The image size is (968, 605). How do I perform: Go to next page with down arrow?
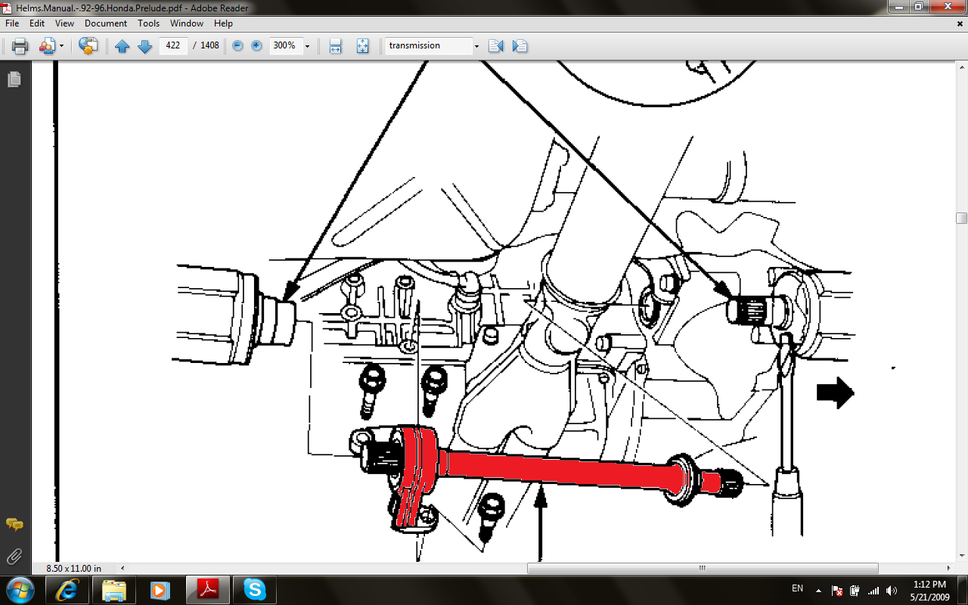click(144, 46)
